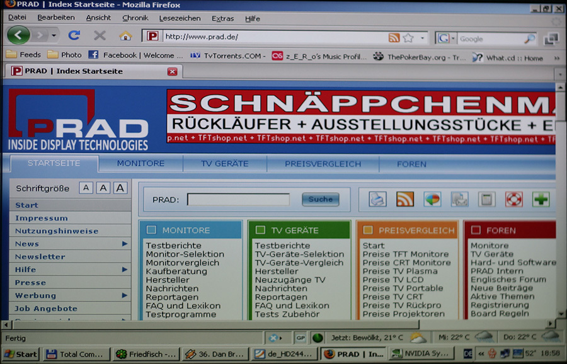
Task: Open the Extras menu
Action: (x=223, y=19)
